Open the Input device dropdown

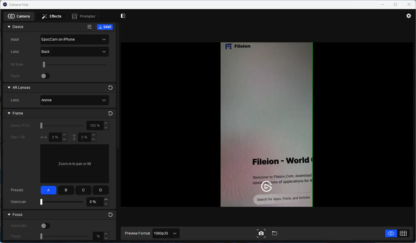(x=74, y=39)
